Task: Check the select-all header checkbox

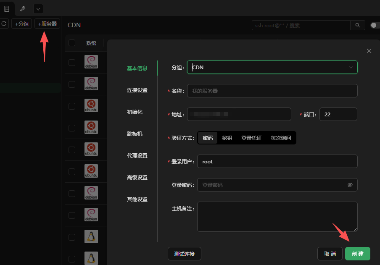Action: point(72,43)
